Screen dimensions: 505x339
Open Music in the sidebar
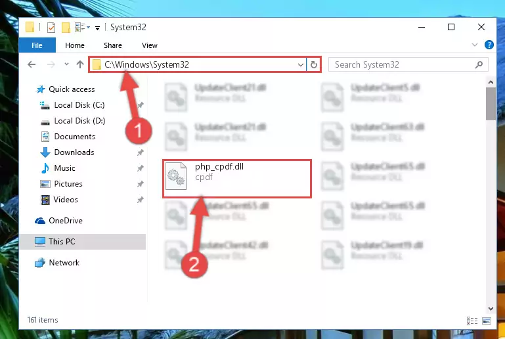tap(64, 168)
